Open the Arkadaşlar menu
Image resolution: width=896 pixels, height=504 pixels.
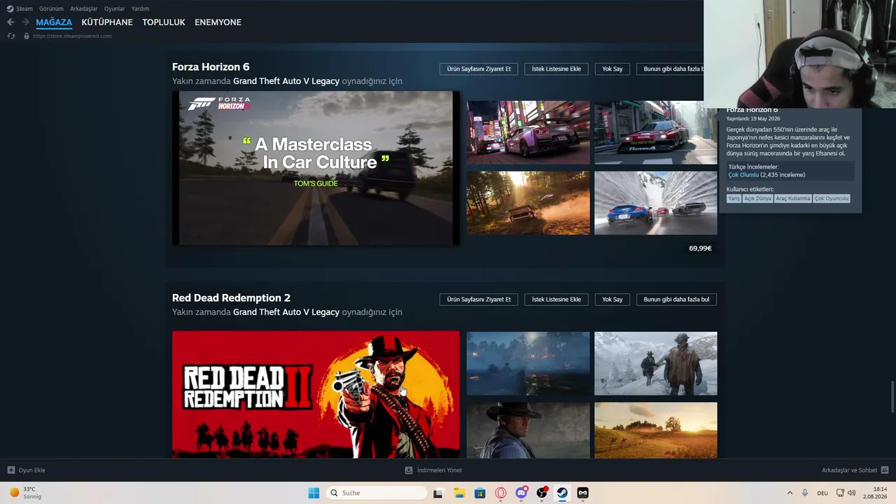point(84,8)
